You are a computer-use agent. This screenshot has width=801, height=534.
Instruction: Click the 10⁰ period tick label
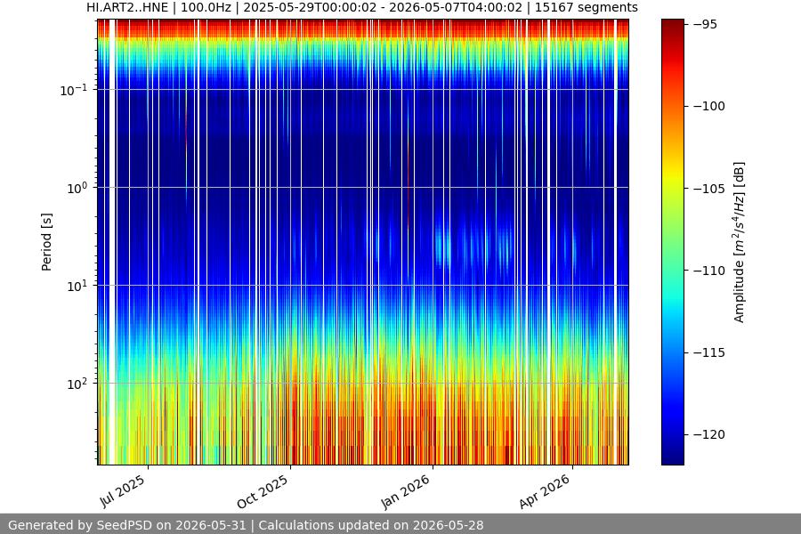pyautogui.click(x=77, y=188)
